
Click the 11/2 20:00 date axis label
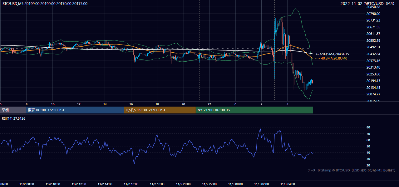(183, 184)
